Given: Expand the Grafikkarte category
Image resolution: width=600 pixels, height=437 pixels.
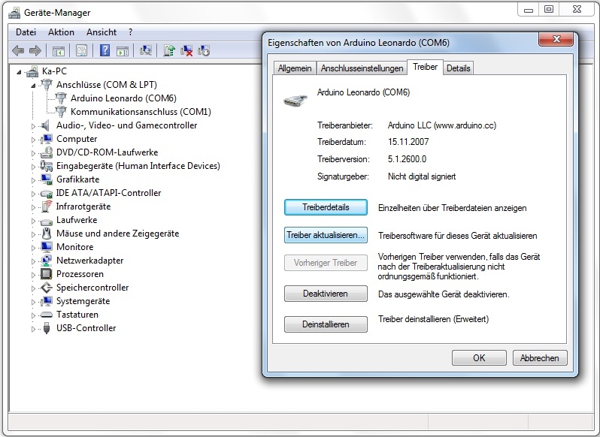Looking at the screenshot, I should click(34, 179).
